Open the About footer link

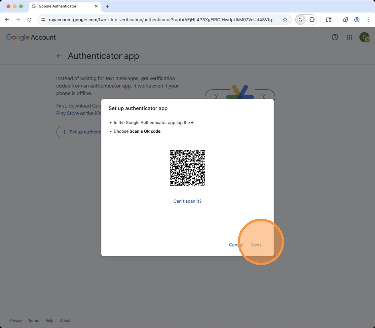[x=65, y=321]
